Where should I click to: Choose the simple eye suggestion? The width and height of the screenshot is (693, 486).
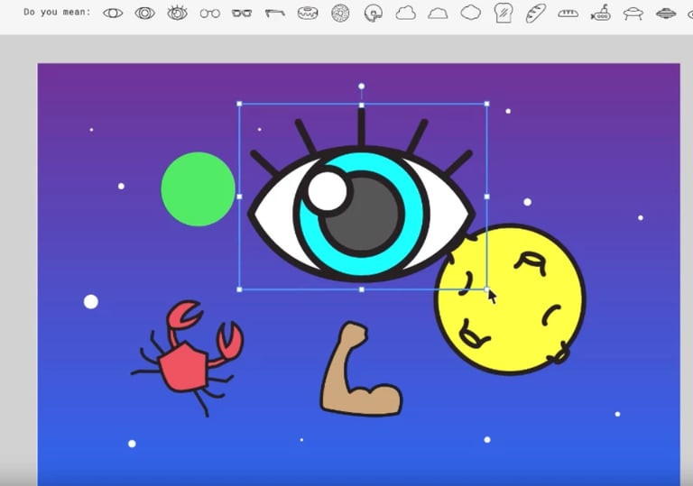point(113,14)
